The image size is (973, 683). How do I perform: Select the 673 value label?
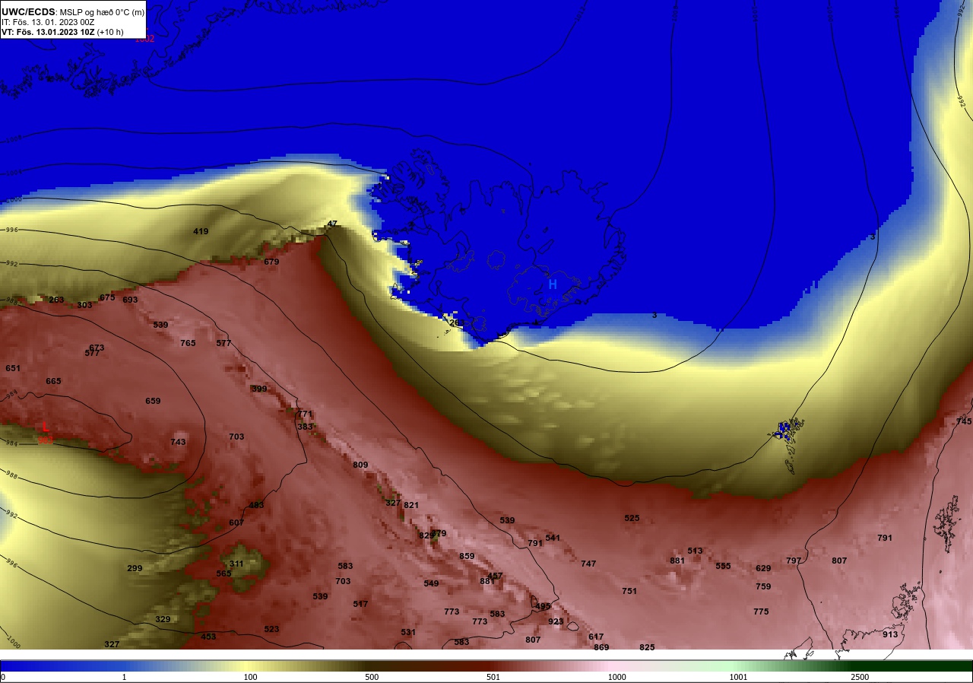coord(97,348)
